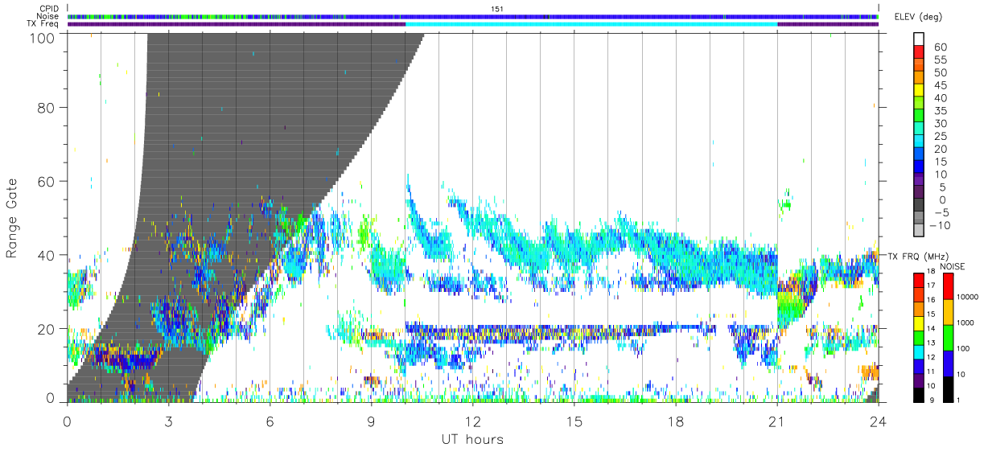Image resolution: width=988 pixels, height=456 pixels.
Task: Click the "10000" label on the NOISE colorbar
Action: [968, 298]
